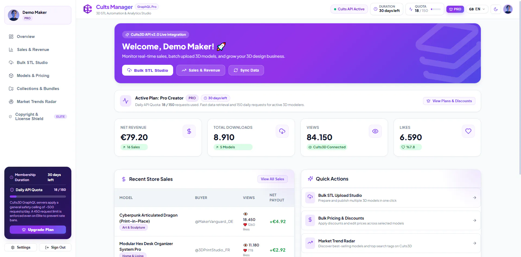Click the Models & Pricing cube icon
Image resolution: width=521 pixels, height=257 pixels.
point(11,76)
